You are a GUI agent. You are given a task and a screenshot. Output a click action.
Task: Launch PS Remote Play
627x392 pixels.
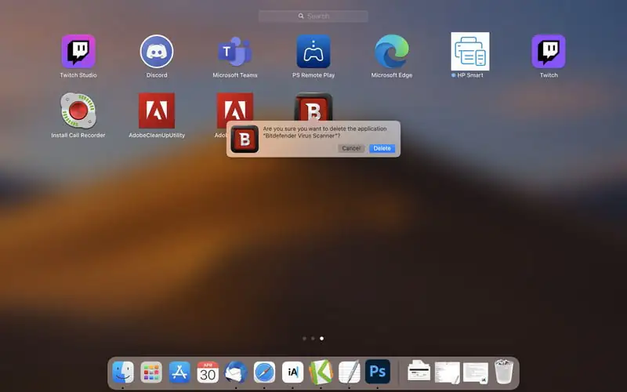(x=313, y=51)
